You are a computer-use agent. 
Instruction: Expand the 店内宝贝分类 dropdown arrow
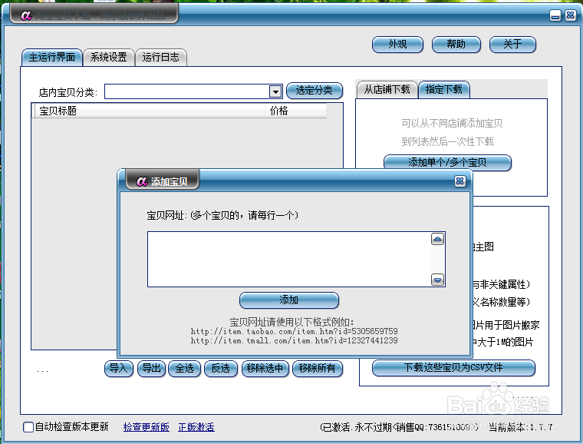point(275,91)
